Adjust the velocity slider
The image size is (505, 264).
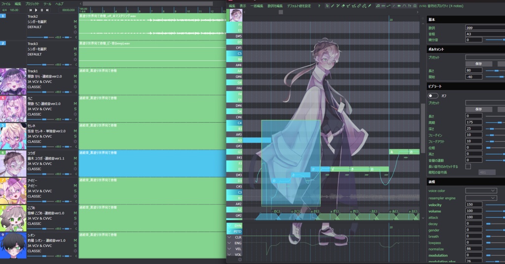(x=495, y=204)
